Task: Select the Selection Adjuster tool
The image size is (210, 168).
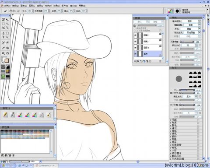Action: point(7,28)
